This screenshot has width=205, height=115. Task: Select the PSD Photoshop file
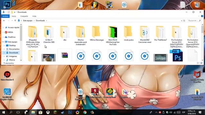coord(176,55)
